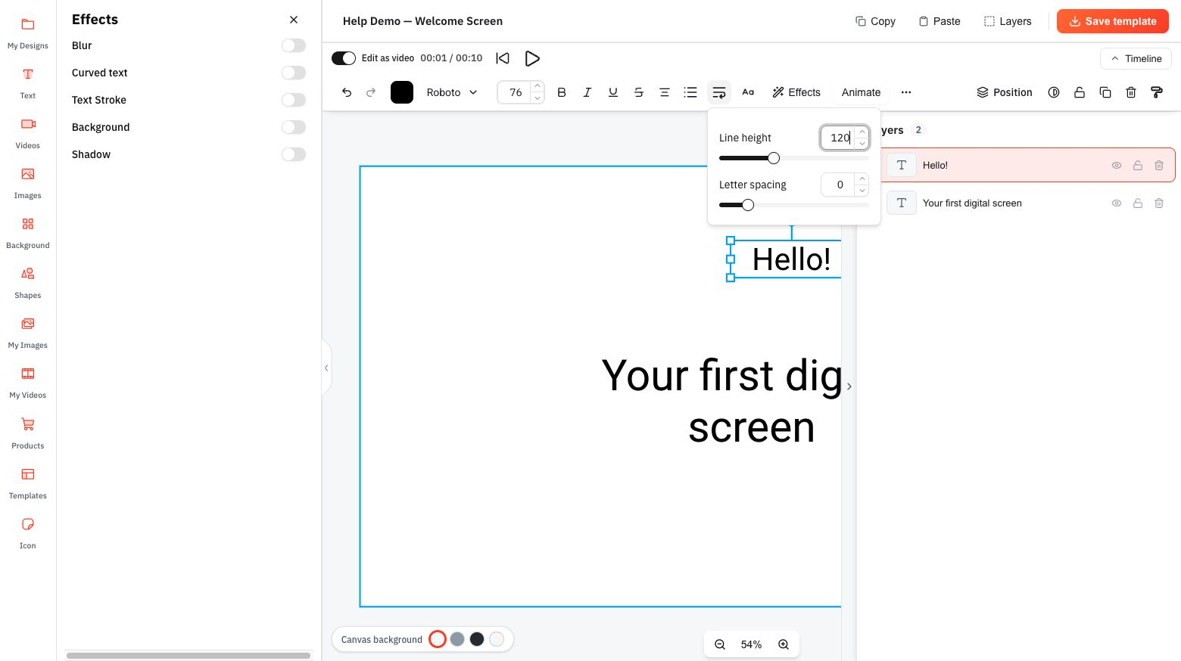Decrease line height with down arrow
1181x661 pixels.
(x=862, y=144)
